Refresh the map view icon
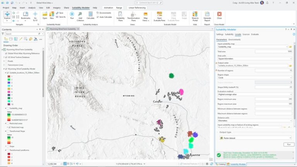The width and height of the screenshot is (297, 167). (x=212, y=164)
